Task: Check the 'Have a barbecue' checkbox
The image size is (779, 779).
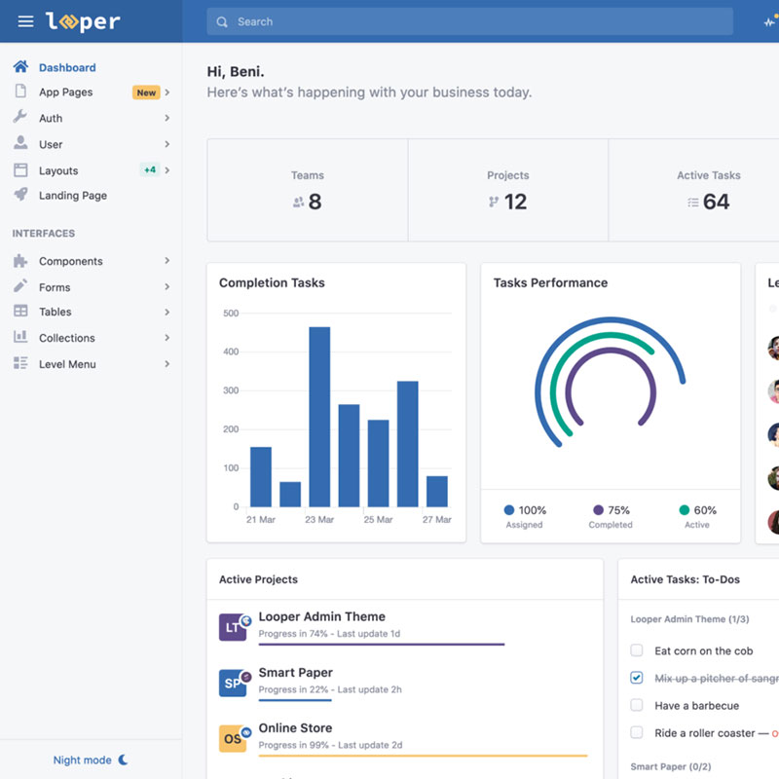Action: pyautogui.click(x=637, y=705)
